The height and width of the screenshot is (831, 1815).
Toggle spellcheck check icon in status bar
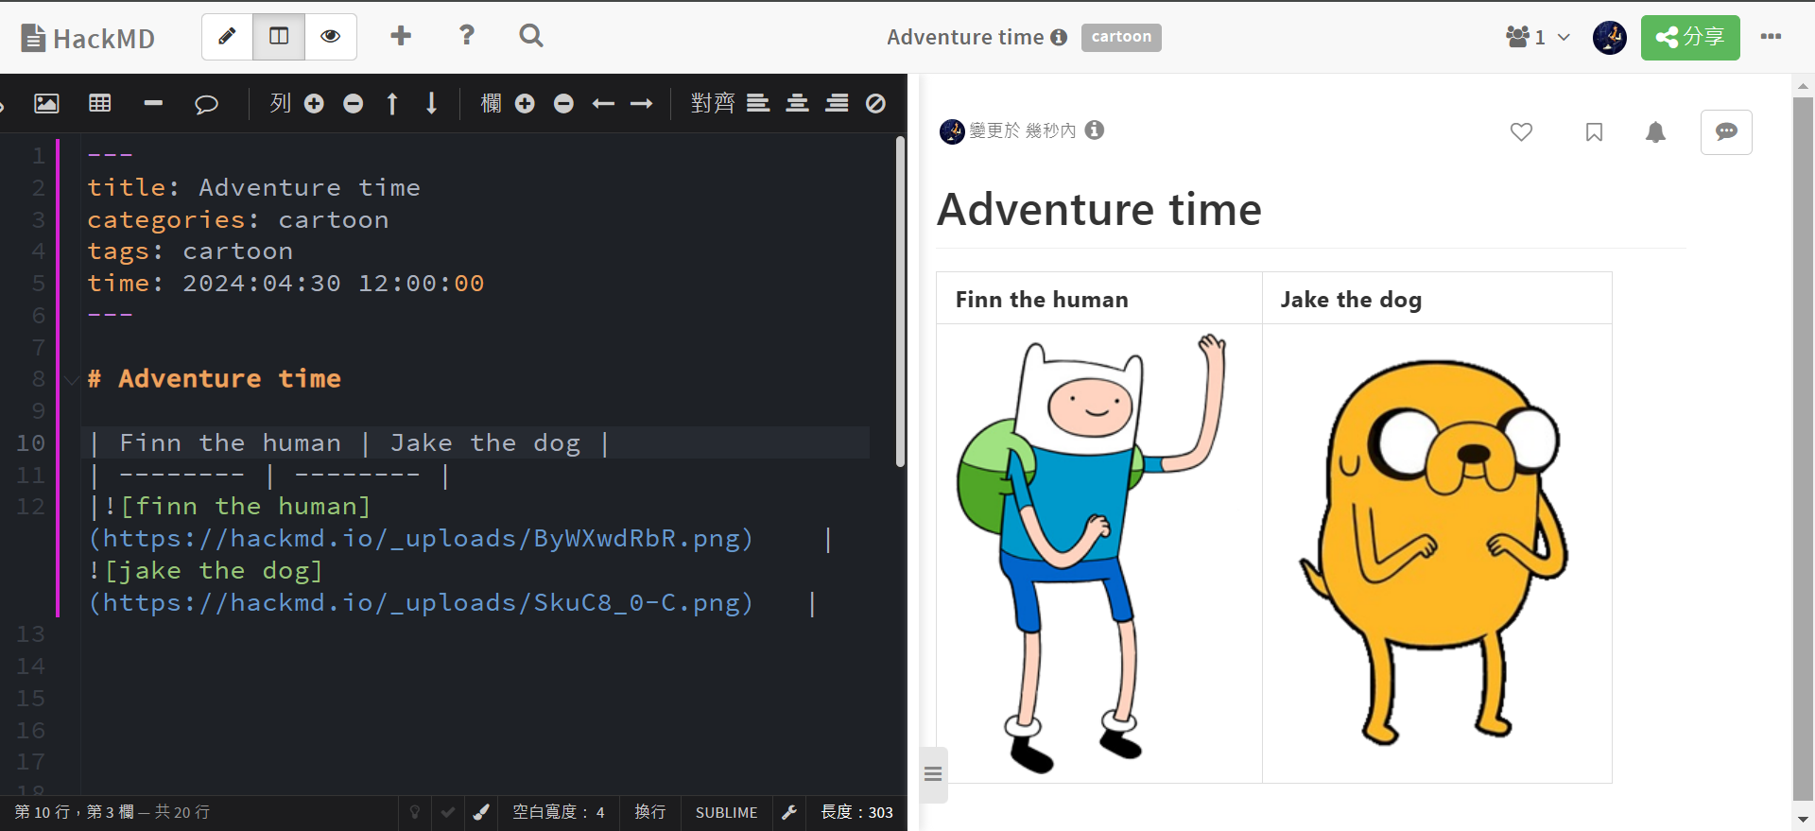(447, 812)
